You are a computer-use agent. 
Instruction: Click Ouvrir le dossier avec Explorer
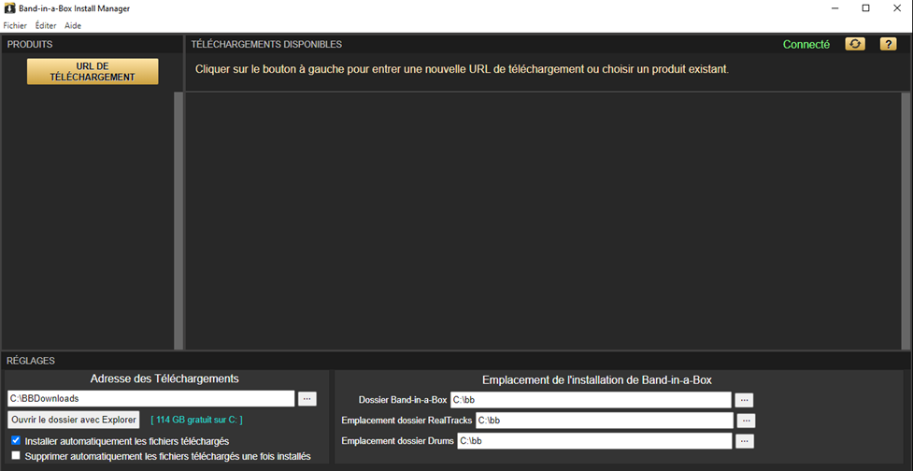pos(74,420)
